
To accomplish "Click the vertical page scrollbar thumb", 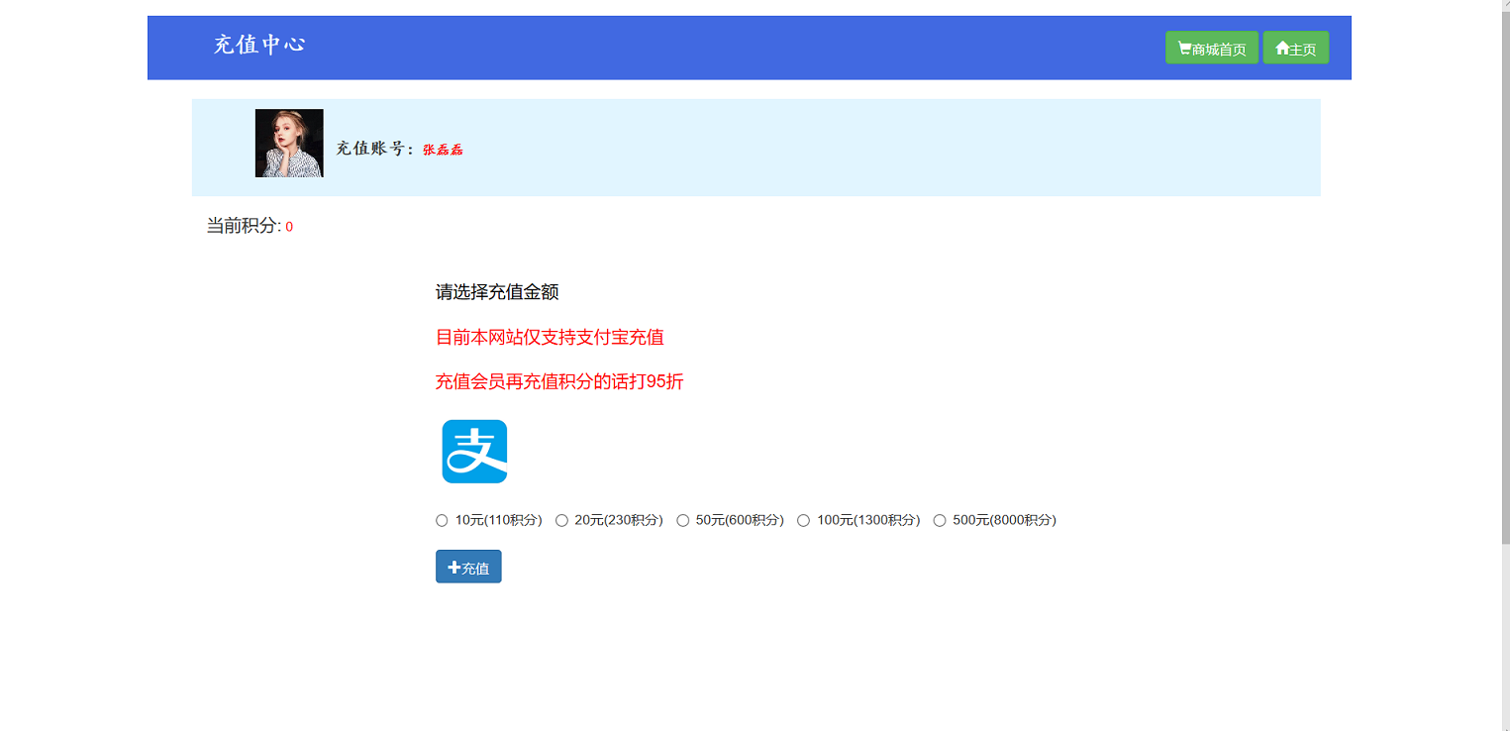I will coord(1505,277).
